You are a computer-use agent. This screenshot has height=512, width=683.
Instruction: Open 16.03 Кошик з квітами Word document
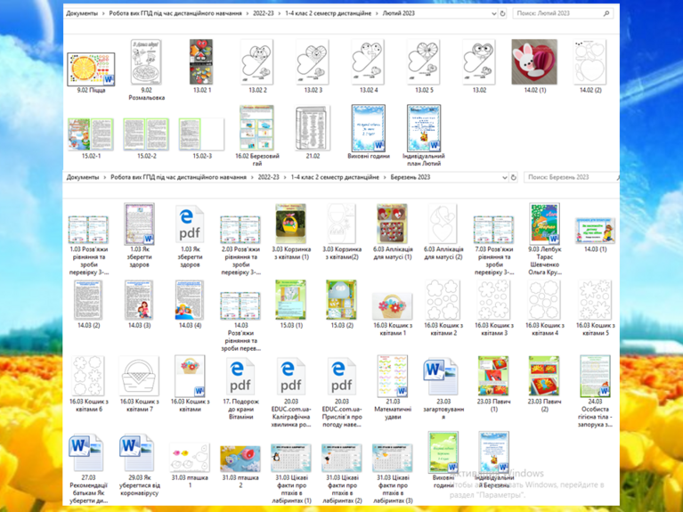[x=190, y=376]
